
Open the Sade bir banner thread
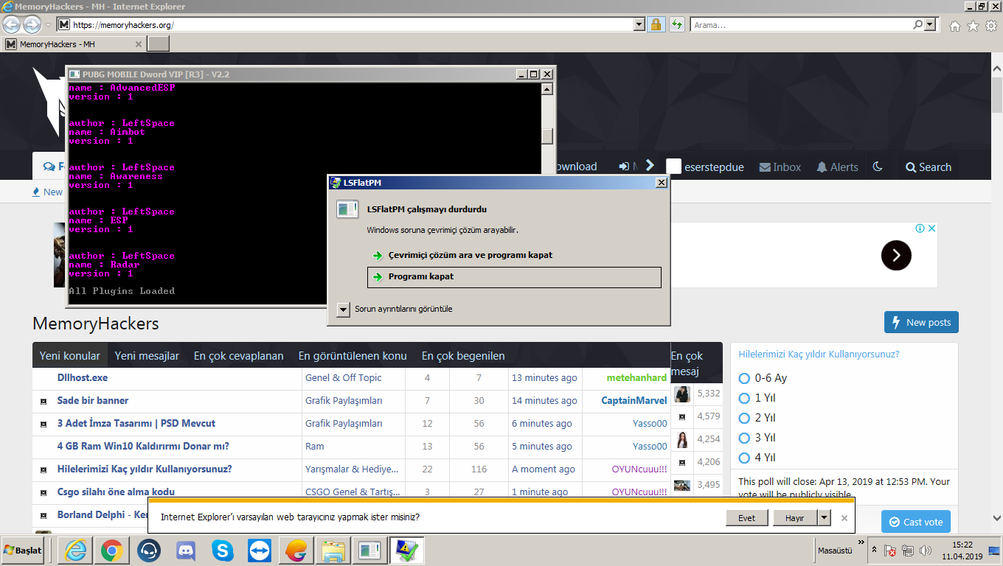click(93, 401)
